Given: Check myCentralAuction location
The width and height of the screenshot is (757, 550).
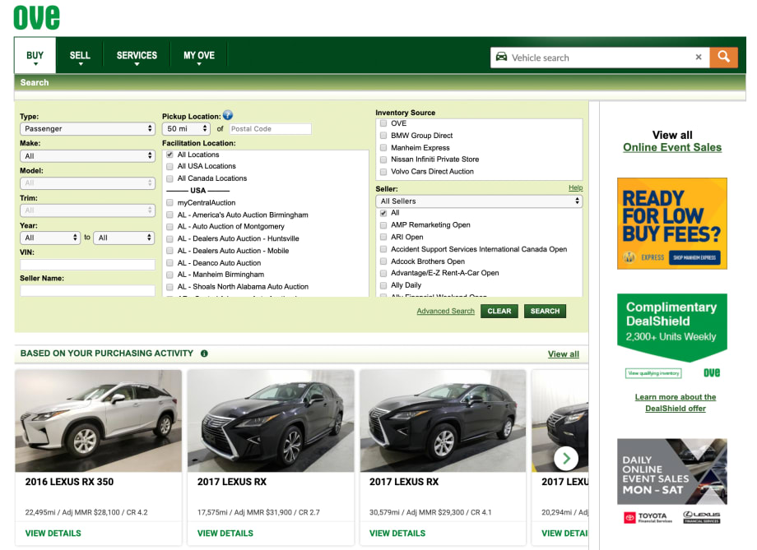Looking at the screenshot, I should click(x=170, y=203).
